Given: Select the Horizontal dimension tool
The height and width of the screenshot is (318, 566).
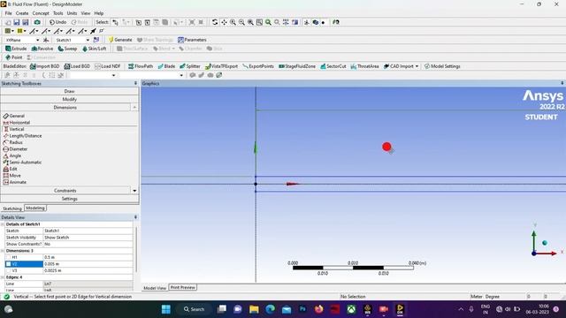Looking at the screenshot, I should [x=17, y=123].
